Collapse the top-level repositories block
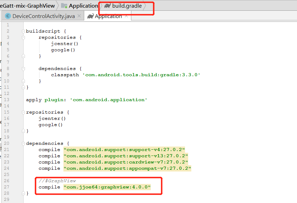The image size is (297, 203). coord(24,112)
